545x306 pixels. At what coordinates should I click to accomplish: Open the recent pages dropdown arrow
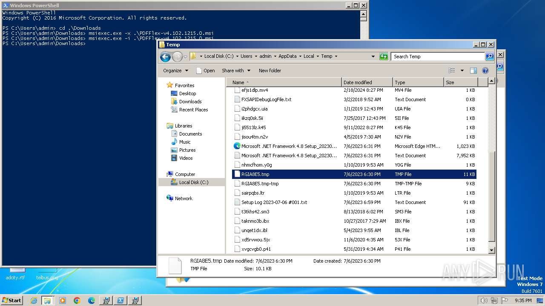pos(185,57)
